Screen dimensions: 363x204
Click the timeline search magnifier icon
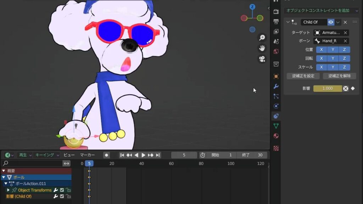point(6,163)
